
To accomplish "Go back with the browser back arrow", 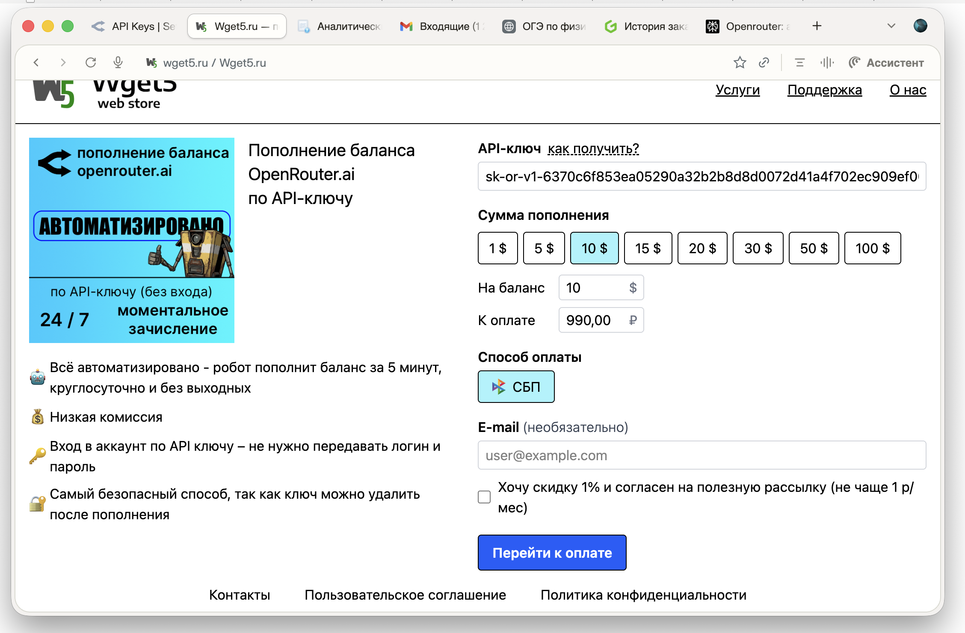I will coord(36,63).
